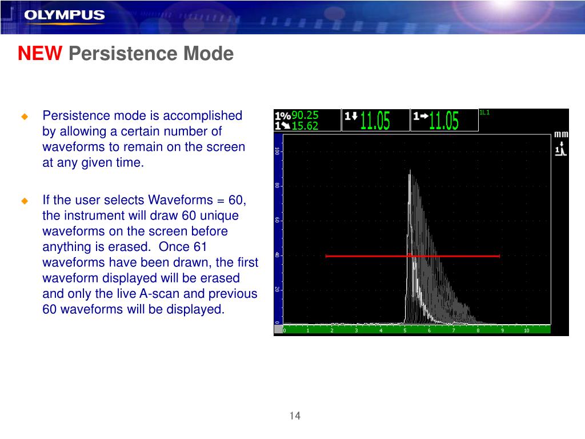The height and width of the screenshot is (439, 585).
Task: Click the 7 tick on the green horizontal axis
Action: click(x=453, y=330)
